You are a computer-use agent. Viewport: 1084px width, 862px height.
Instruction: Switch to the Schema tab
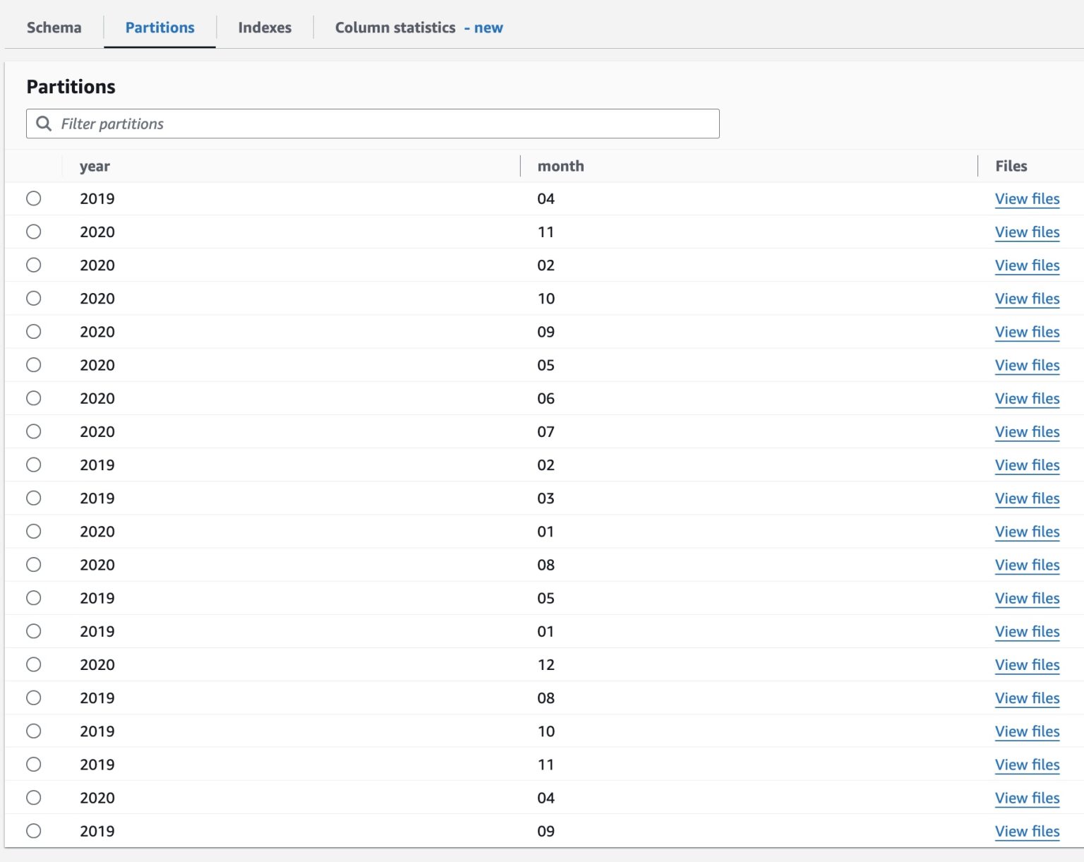click(54, 28)
